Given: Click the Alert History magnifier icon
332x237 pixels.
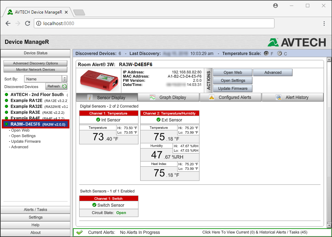Looking at the screenshot, I should pos(278,97).
